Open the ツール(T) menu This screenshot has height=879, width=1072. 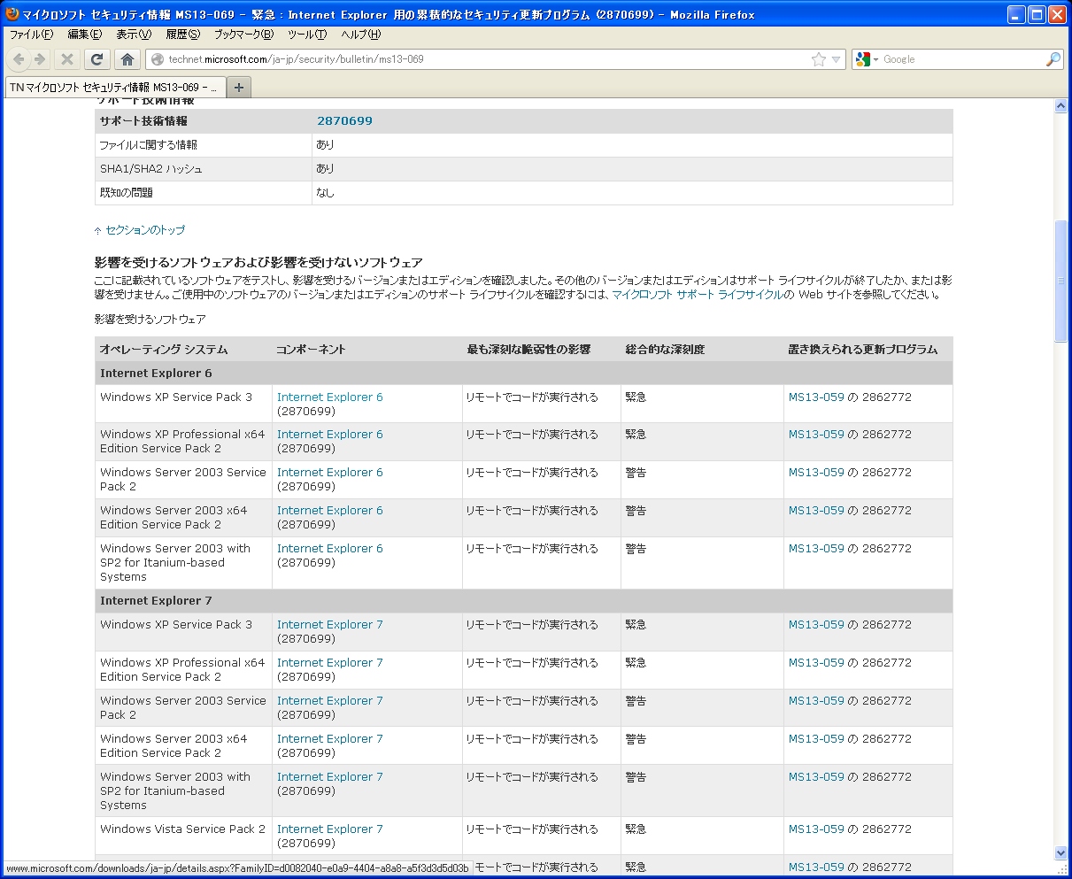click(x=306, y=35)
